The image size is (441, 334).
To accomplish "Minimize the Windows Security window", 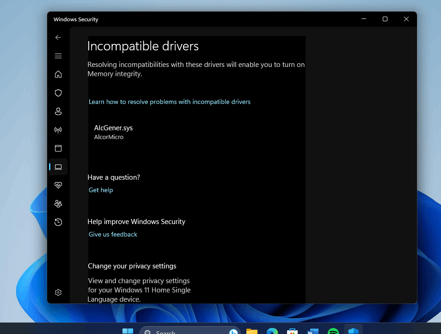I will 364,19.
